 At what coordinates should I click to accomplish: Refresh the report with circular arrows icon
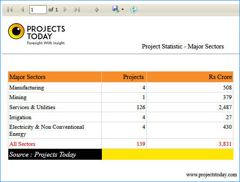tap(134, 10)
